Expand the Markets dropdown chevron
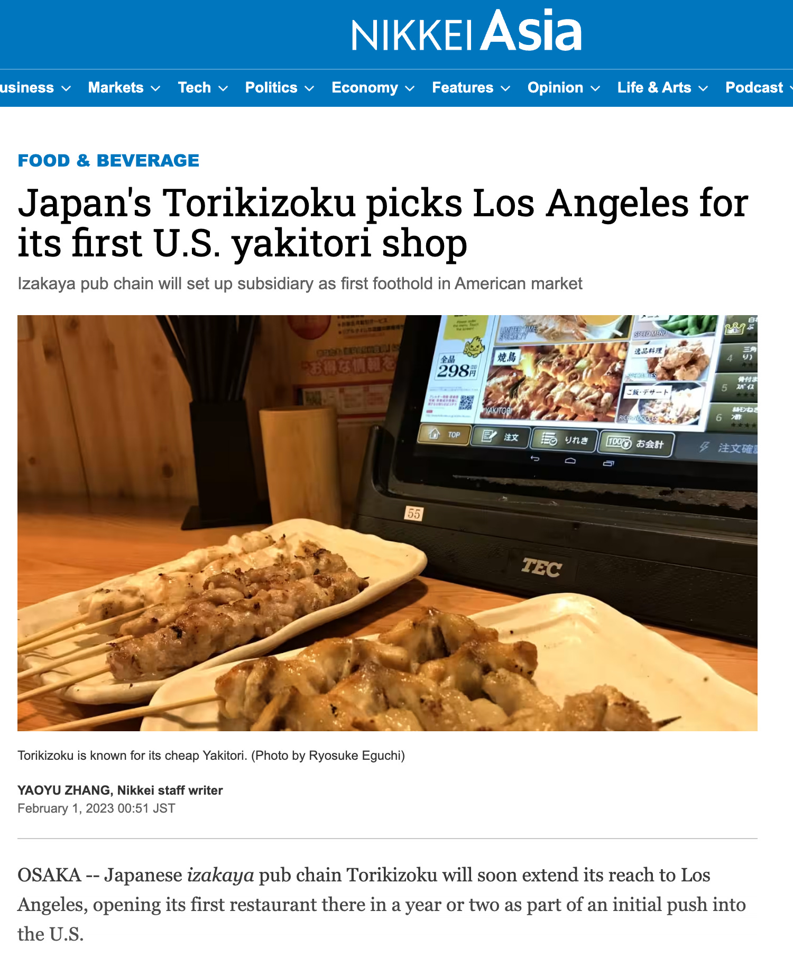The height and width of the screenshot is (957, 793). (155, 88)
